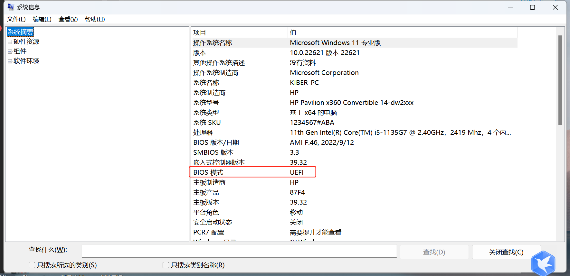Select the 系统制造商 row label

pos(209,93)
